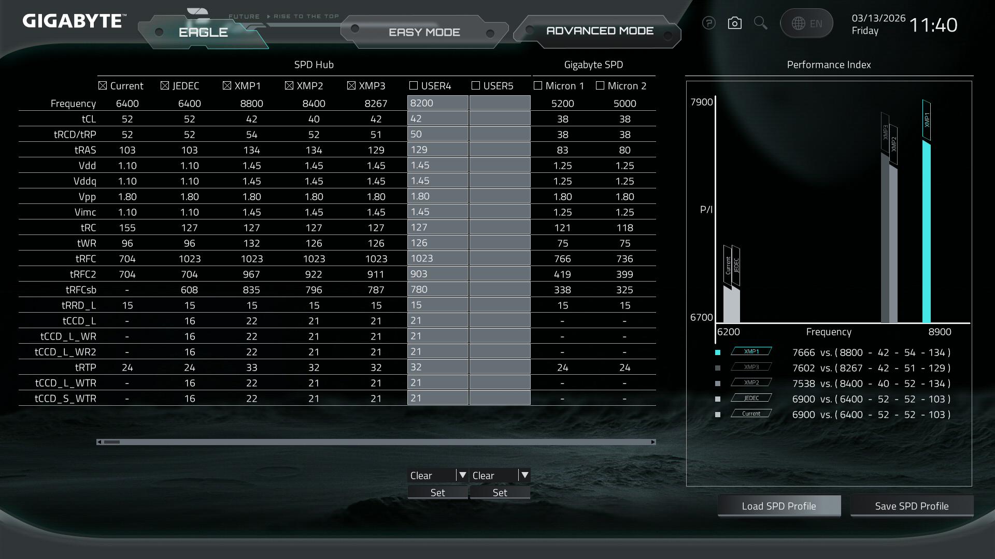The image size is (995, 559).
Task: Click Save SPD Profile button
Action: pos(912,506)
